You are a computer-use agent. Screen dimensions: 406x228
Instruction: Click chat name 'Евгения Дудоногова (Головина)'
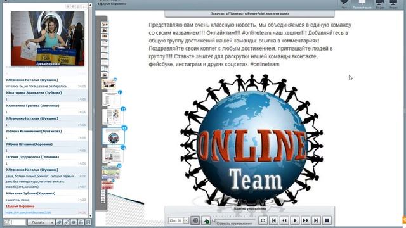coord(32,157)
